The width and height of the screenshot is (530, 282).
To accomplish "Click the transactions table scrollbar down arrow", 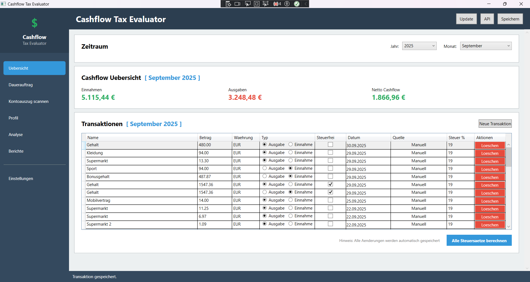I will point(509,226).
